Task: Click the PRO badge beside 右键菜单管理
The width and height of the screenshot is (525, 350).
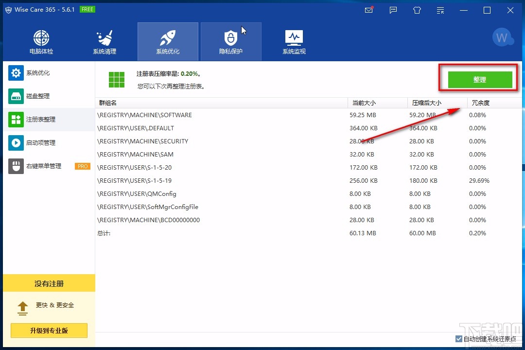Action: 82,166
